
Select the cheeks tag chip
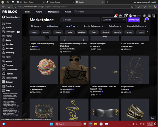pos(34,32)
